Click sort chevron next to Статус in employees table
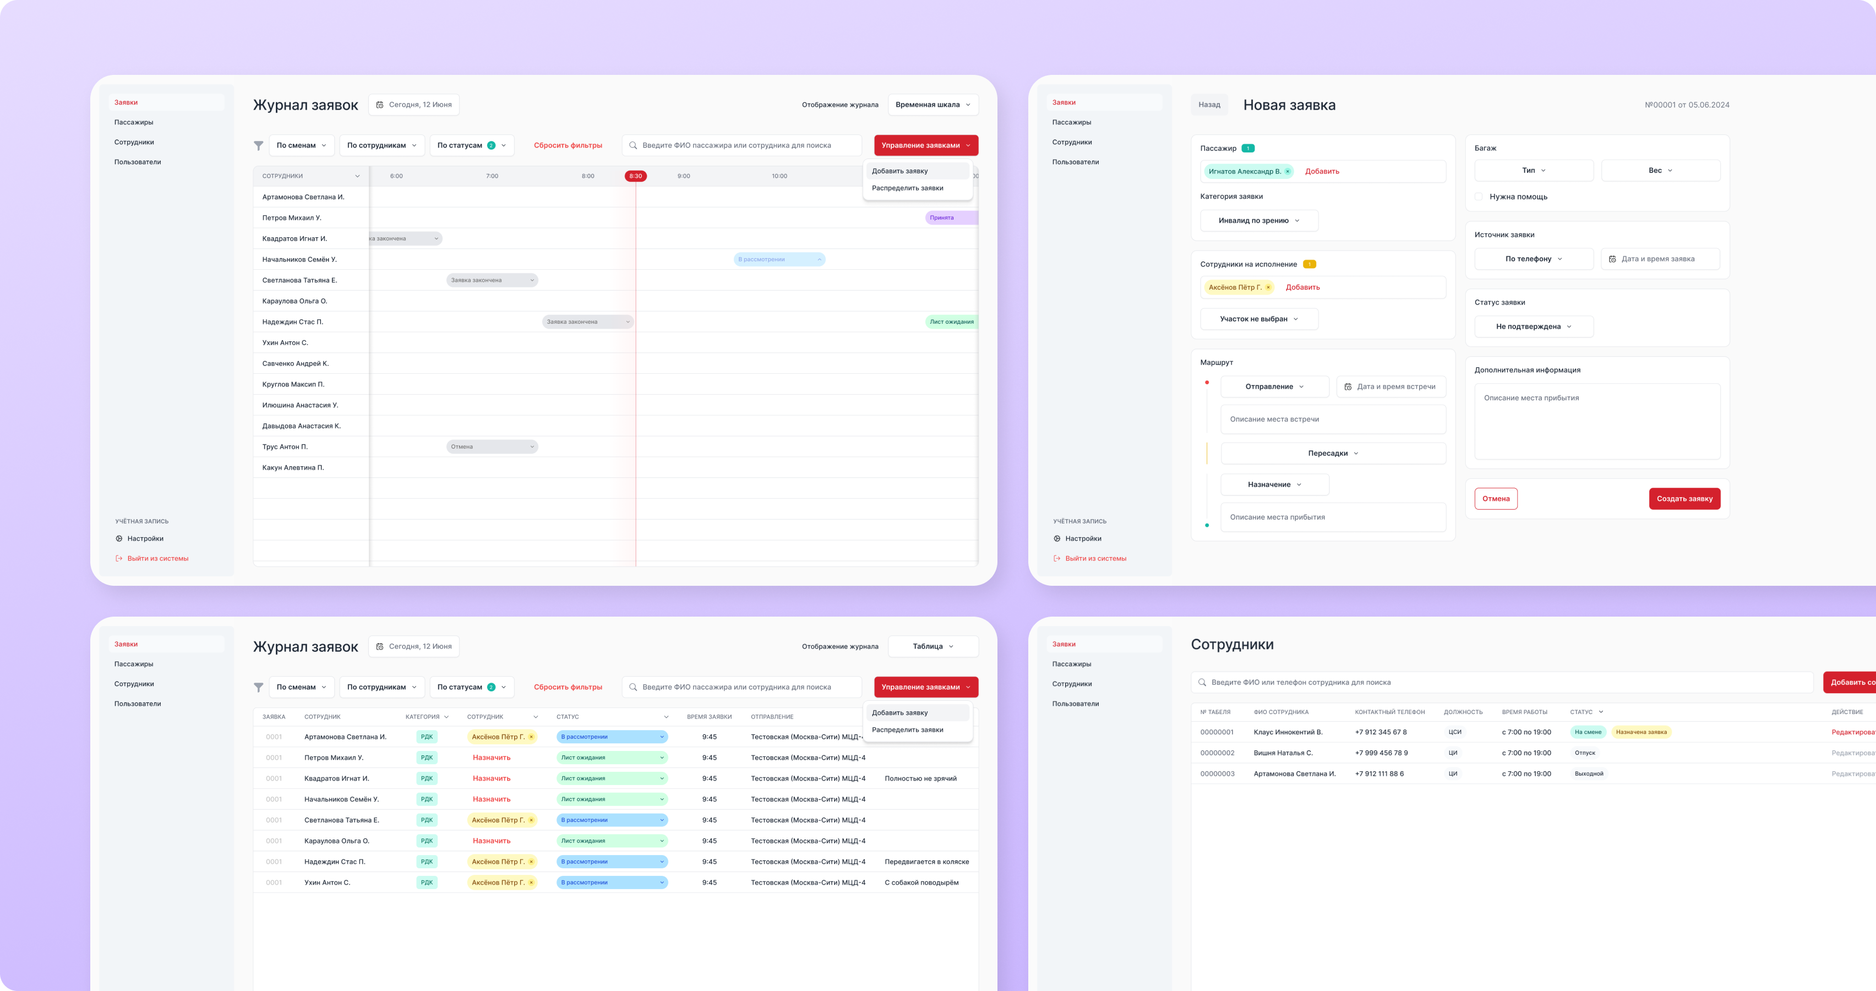This screenshot has width=1876, height=991. click(x=1601, y=712)
